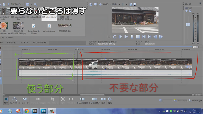Save preview snapshot with the floppy disk icon
The width and height of the screenshot is (203, 114).
tap(135, 4)
